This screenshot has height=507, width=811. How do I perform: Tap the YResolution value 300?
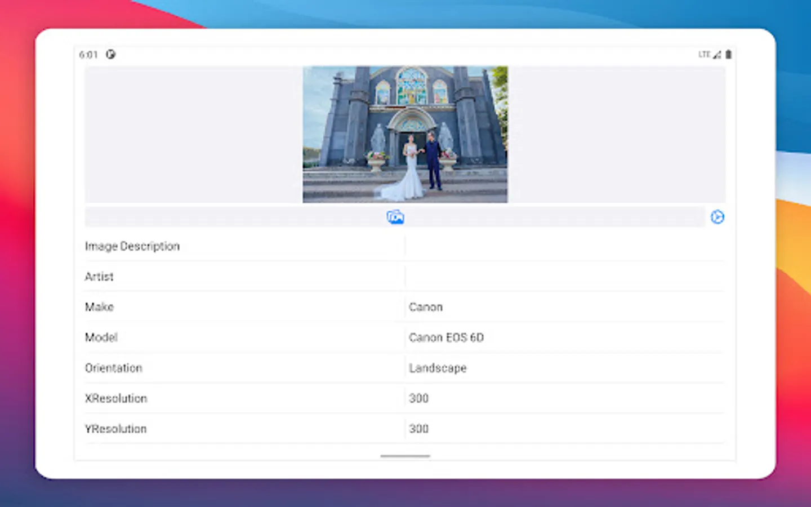(418, 429)
